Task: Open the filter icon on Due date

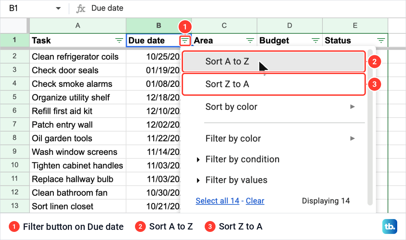Action: coord(185,41)
